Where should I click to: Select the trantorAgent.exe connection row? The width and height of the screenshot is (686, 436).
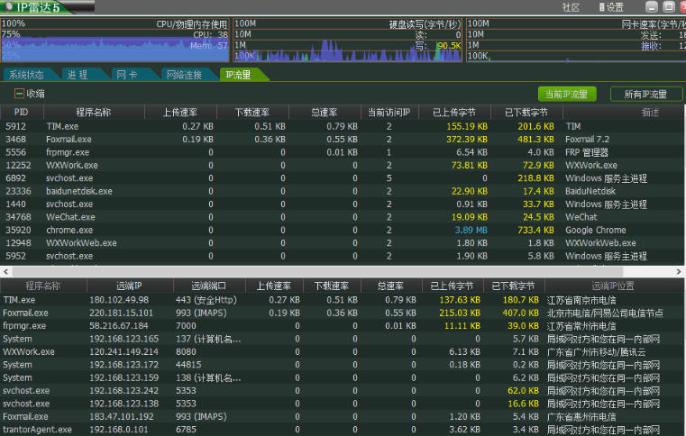(38, 430)
